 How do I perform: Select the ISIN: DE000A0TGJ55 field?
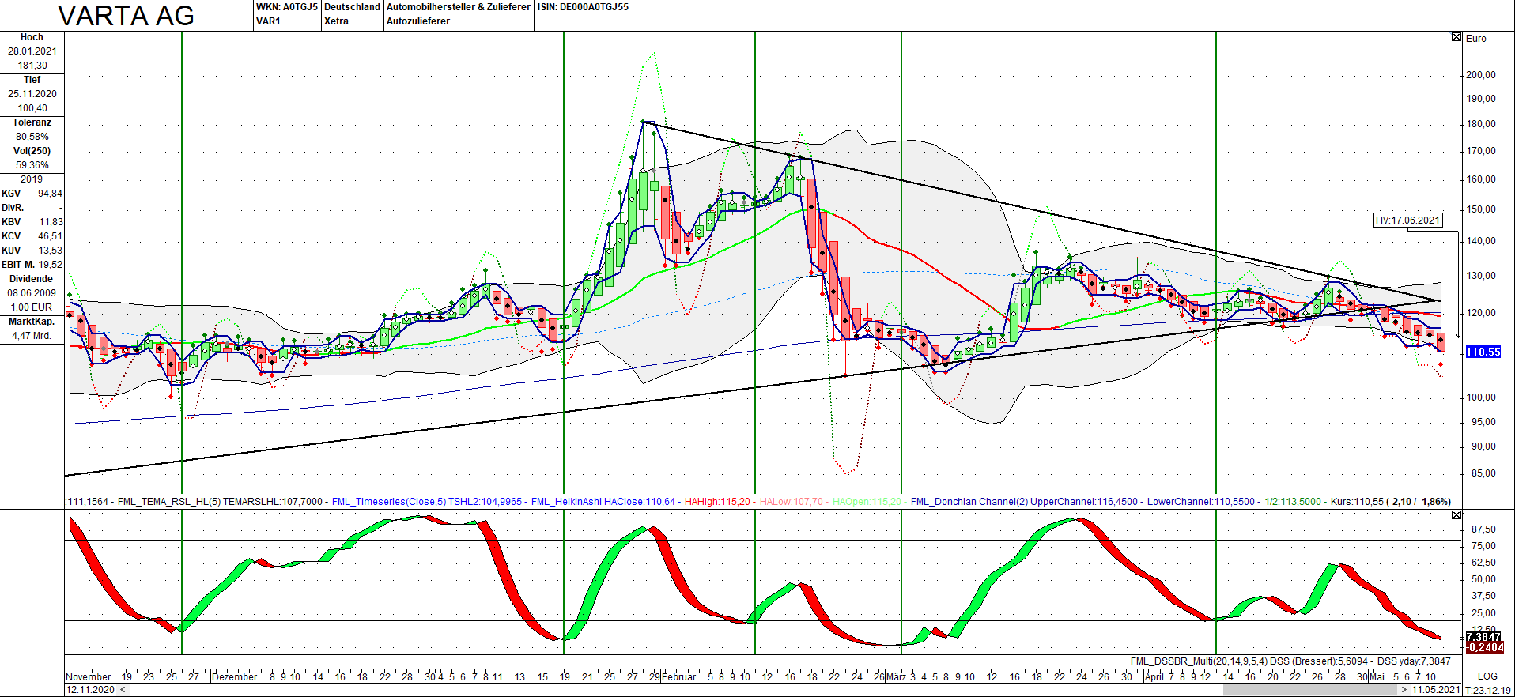[584, 7]
